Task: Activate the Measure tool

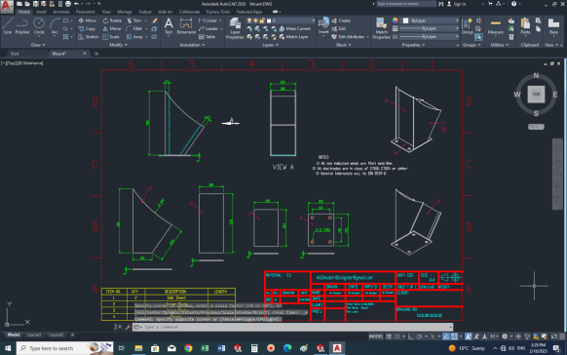Action: tap(496, 25)
